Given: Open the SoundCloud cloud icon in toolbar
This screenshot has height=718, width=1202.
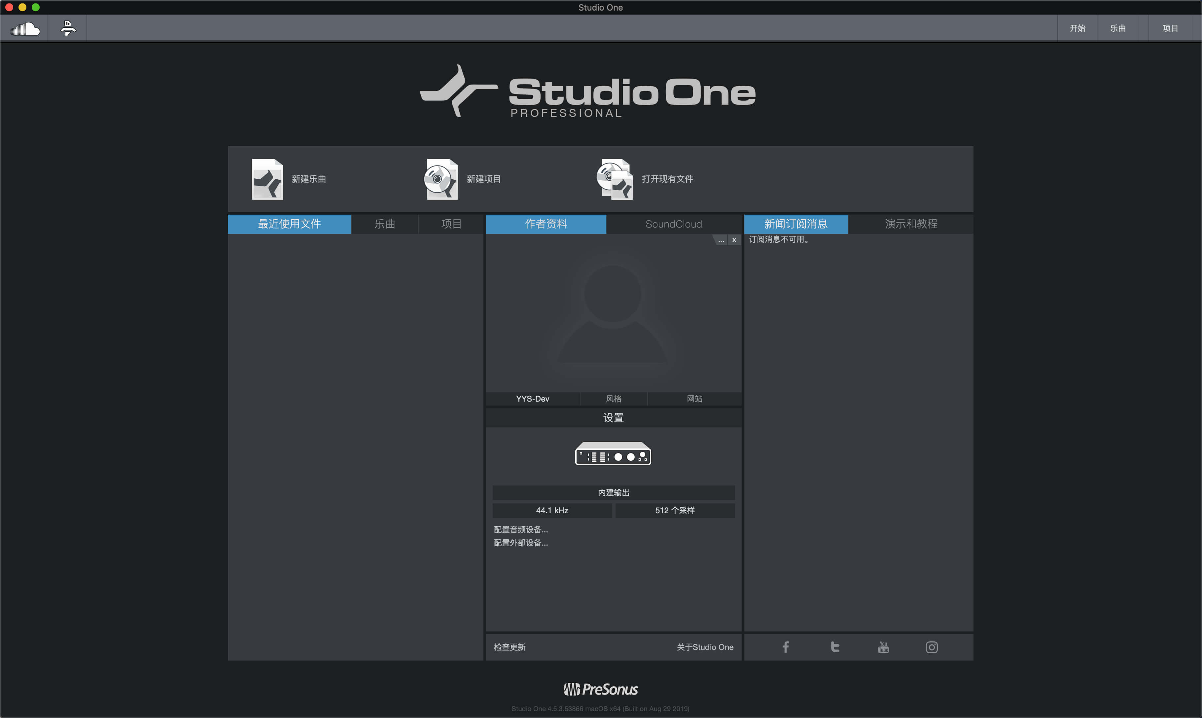Looking at the screenshot, I should [x=25, y=29].
